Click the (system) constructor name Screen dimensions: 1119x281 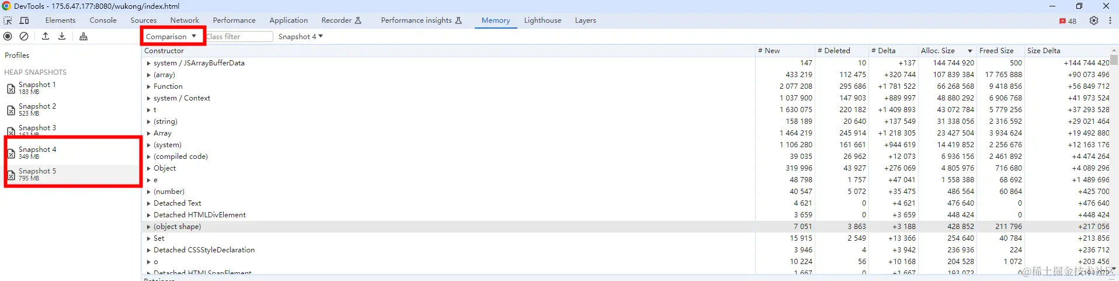point(168,145)
